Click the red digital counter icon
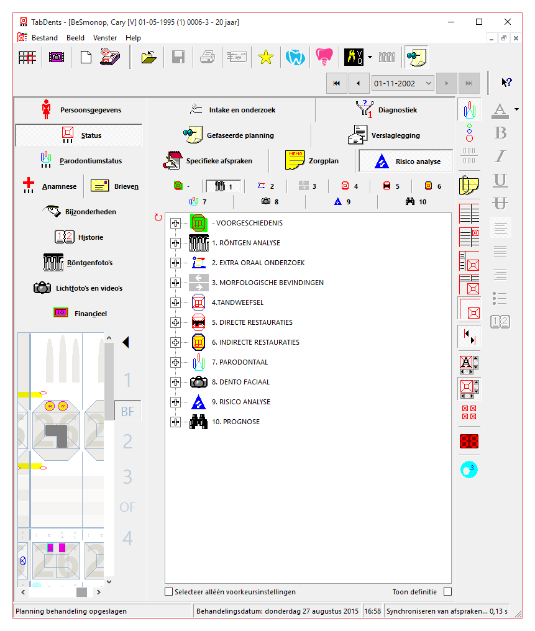The width and height of the screenshot is (535, 631). click(469, 442)
